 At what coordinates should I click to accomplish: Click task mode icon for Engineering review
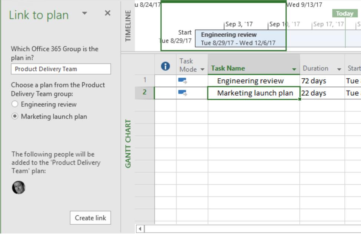tap(182, 81)
